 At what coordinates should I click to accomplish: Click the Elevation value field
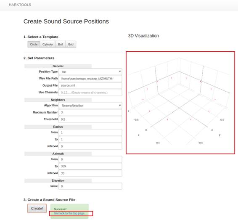(x=90, y=186)
